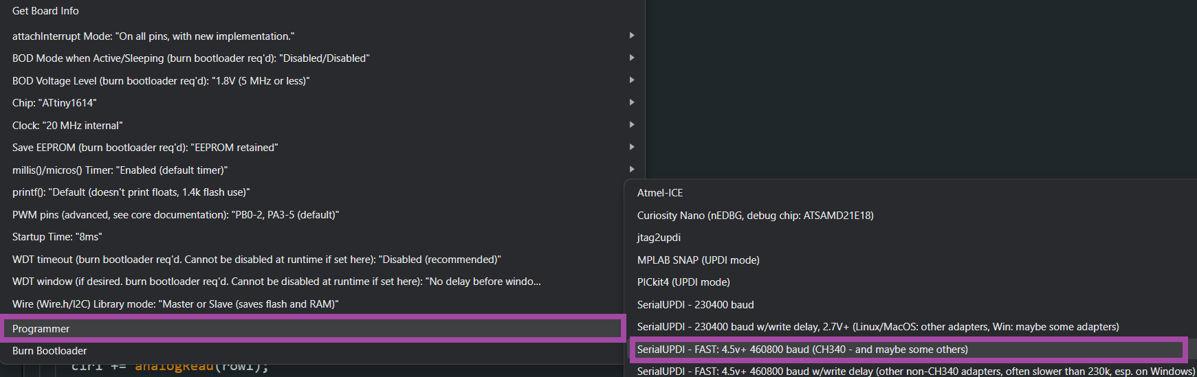Viewport: 1197px width, 377px height.
Task: Expand the BOD Voltage Level submenu arrow
Action: (631, 80)
